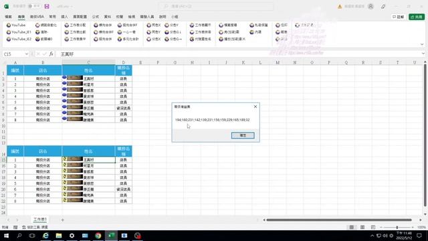Viewport: 428px width, 241px height.
Task: Click the 100% zoom level
Action: point(421,228)
